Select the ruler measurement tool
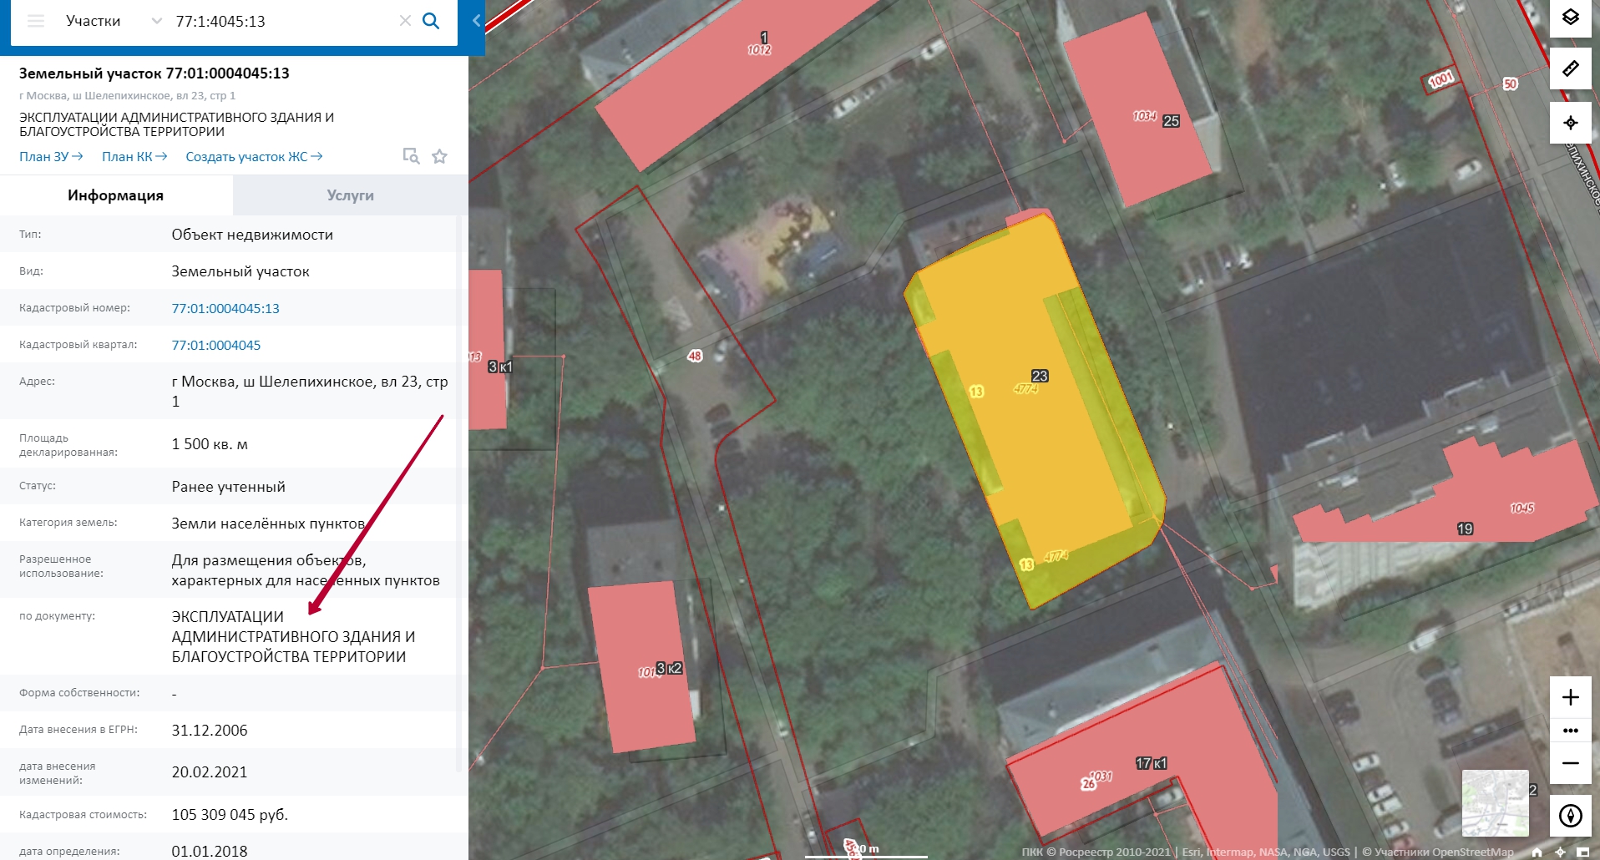Image resolution: width=1600 pixels, height=860 pixels. coord(1570,69)
